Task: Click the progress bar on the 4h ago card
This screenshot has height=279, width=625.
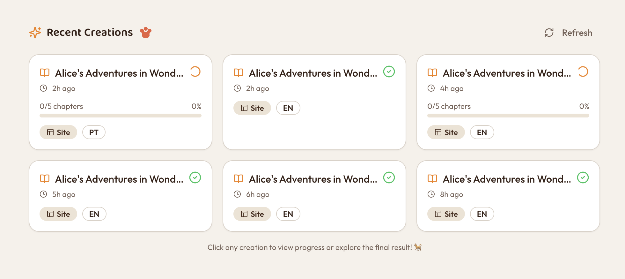Action: [x=508, y=116]
